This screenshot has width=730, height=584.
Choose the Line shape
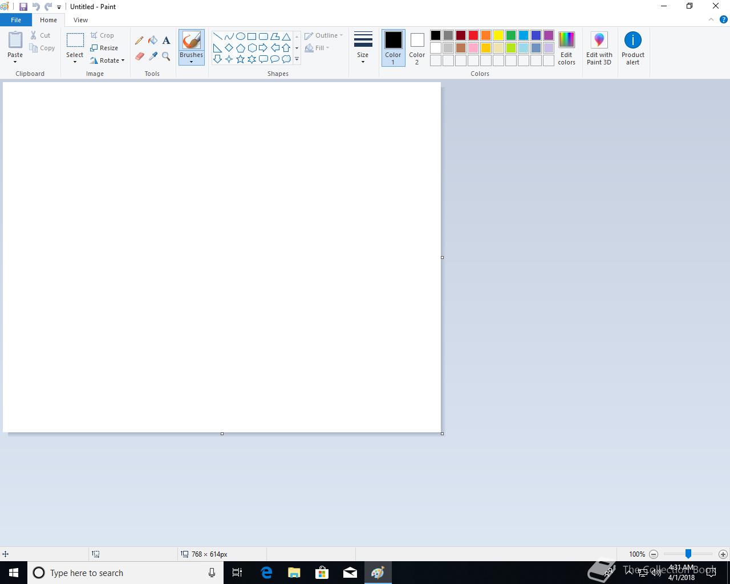[x=217, y=36]
